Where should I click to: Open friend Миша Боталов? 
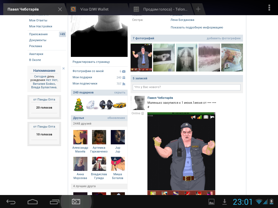[x=118, y=168]
